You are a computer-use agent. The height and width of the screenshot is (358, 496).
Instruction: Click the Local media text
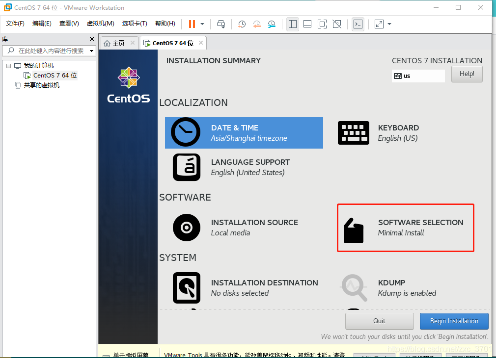click(x=230, y=233)
